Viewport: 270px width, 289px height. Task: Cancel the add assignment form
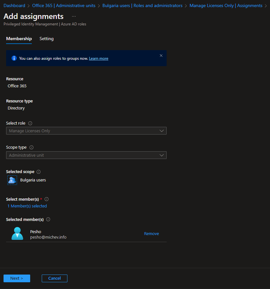click(55, 278)
